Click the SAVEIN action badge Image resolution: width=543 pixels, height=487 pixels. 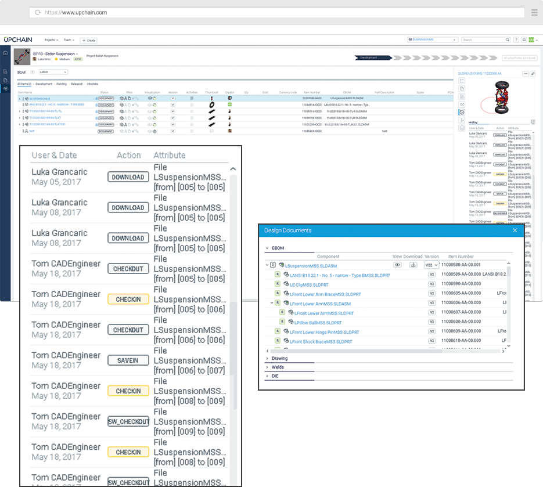(128, 360)
